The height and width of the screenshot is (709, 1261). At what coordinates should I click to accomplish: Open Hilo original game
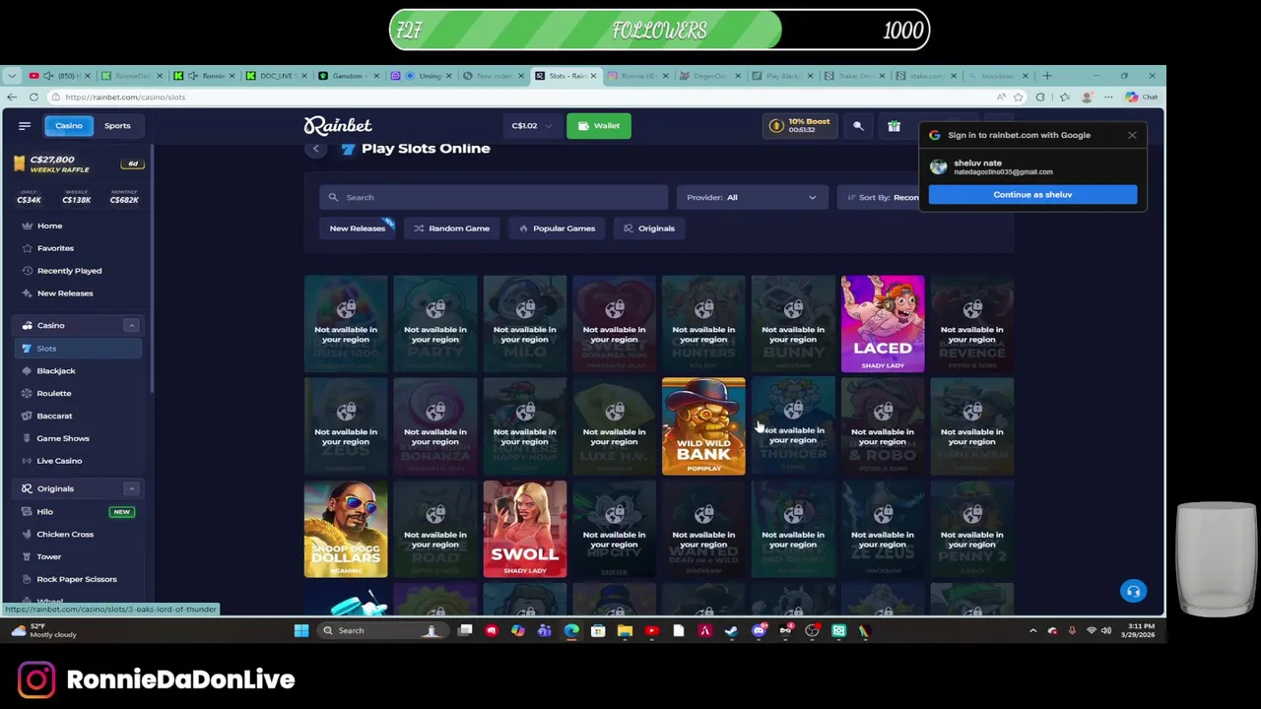click(44, 512)
